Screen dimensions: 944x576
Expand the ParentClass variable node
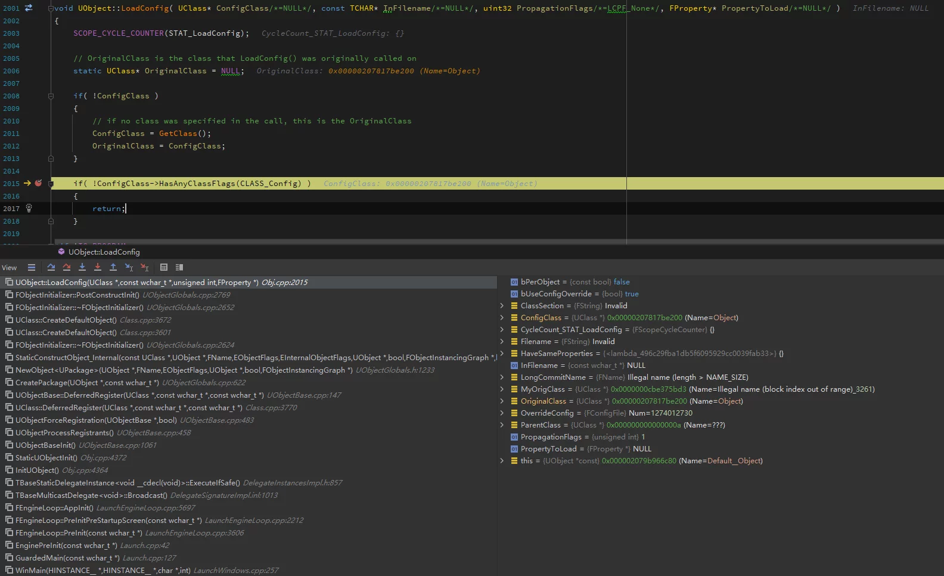(x=502, y=425)
